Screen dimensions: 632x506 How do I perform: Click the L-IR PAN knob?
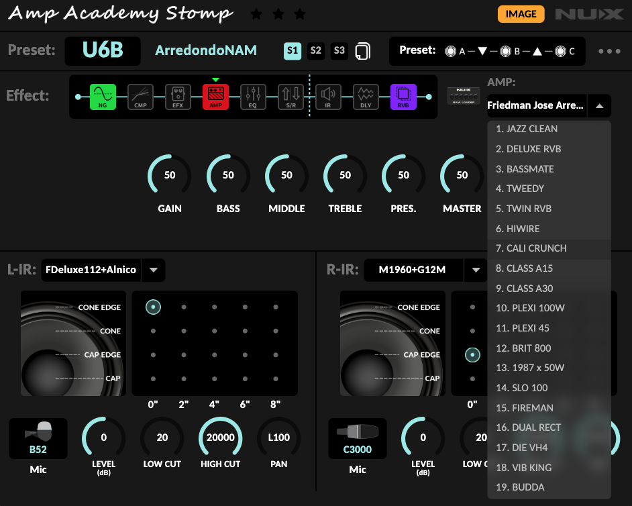pos(279,438)
